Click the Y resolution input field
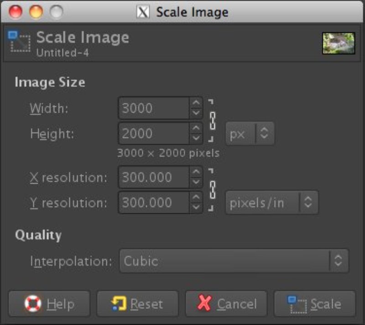 [x=153, y=203]
